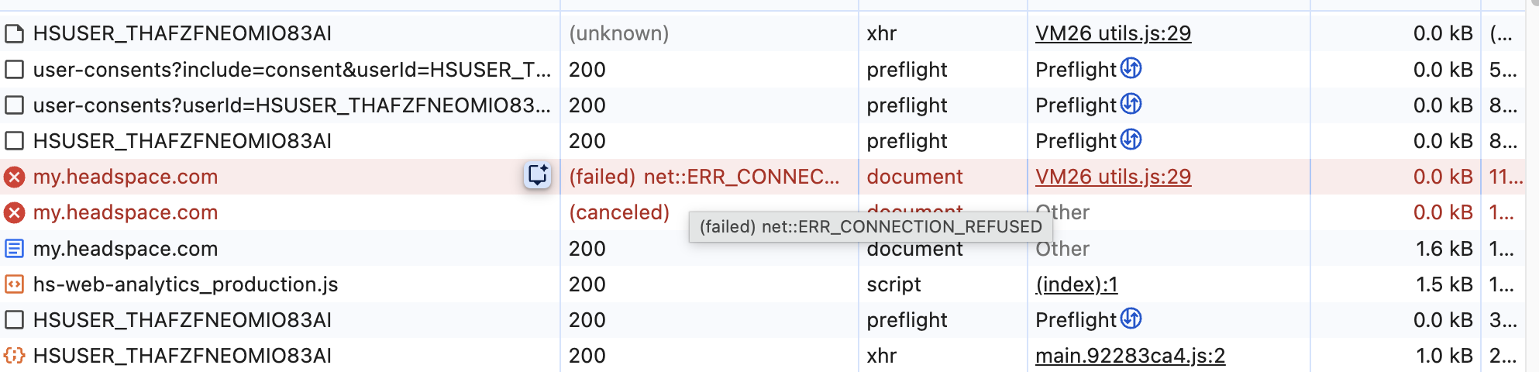Viewport: 1539px width, 372px height.
Task: Click file icon of the (unknown) status HSUSER request
Action: [x=14, y=33]
